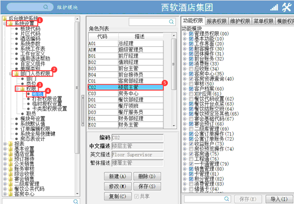Click the 导入(I) button

click(279, 199)
